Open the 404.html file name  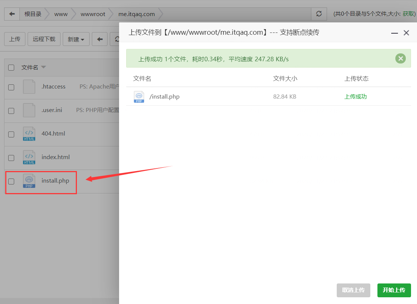coord(53,134)
